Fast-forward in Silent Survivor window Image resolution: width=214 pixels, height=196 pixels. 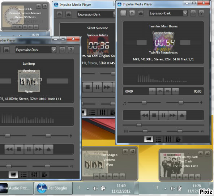point(107,87)
